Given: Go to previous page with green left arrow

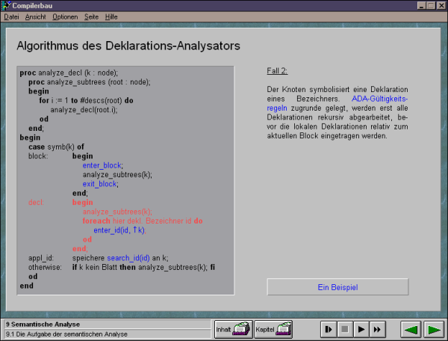Looking at the screenshot, I should (411, 330).
